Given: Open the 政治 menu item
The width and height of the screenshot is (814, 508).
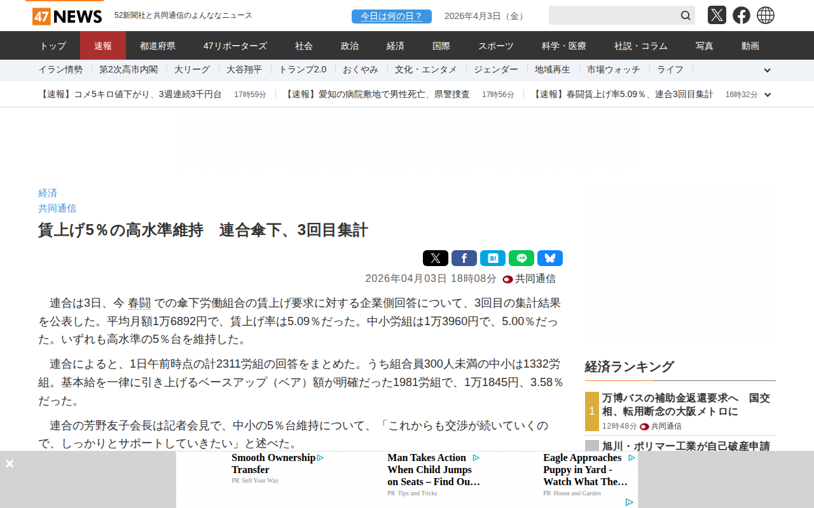Looking at the screenshot, I should 350,46.
